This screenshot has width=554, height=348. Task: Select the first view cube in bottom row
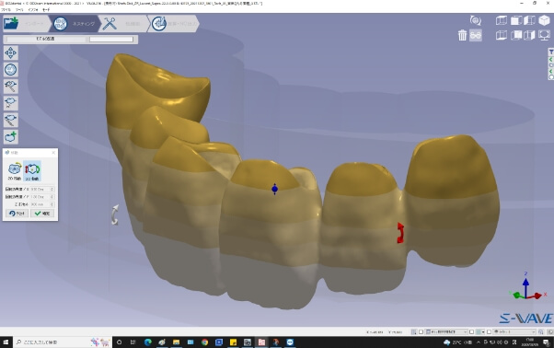[502, 35]
